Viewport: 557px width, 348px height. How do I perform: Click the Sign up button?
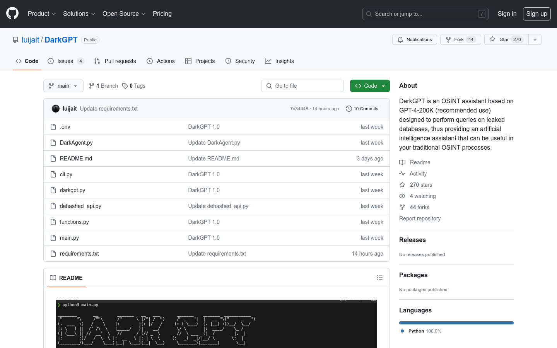(536, 14)
